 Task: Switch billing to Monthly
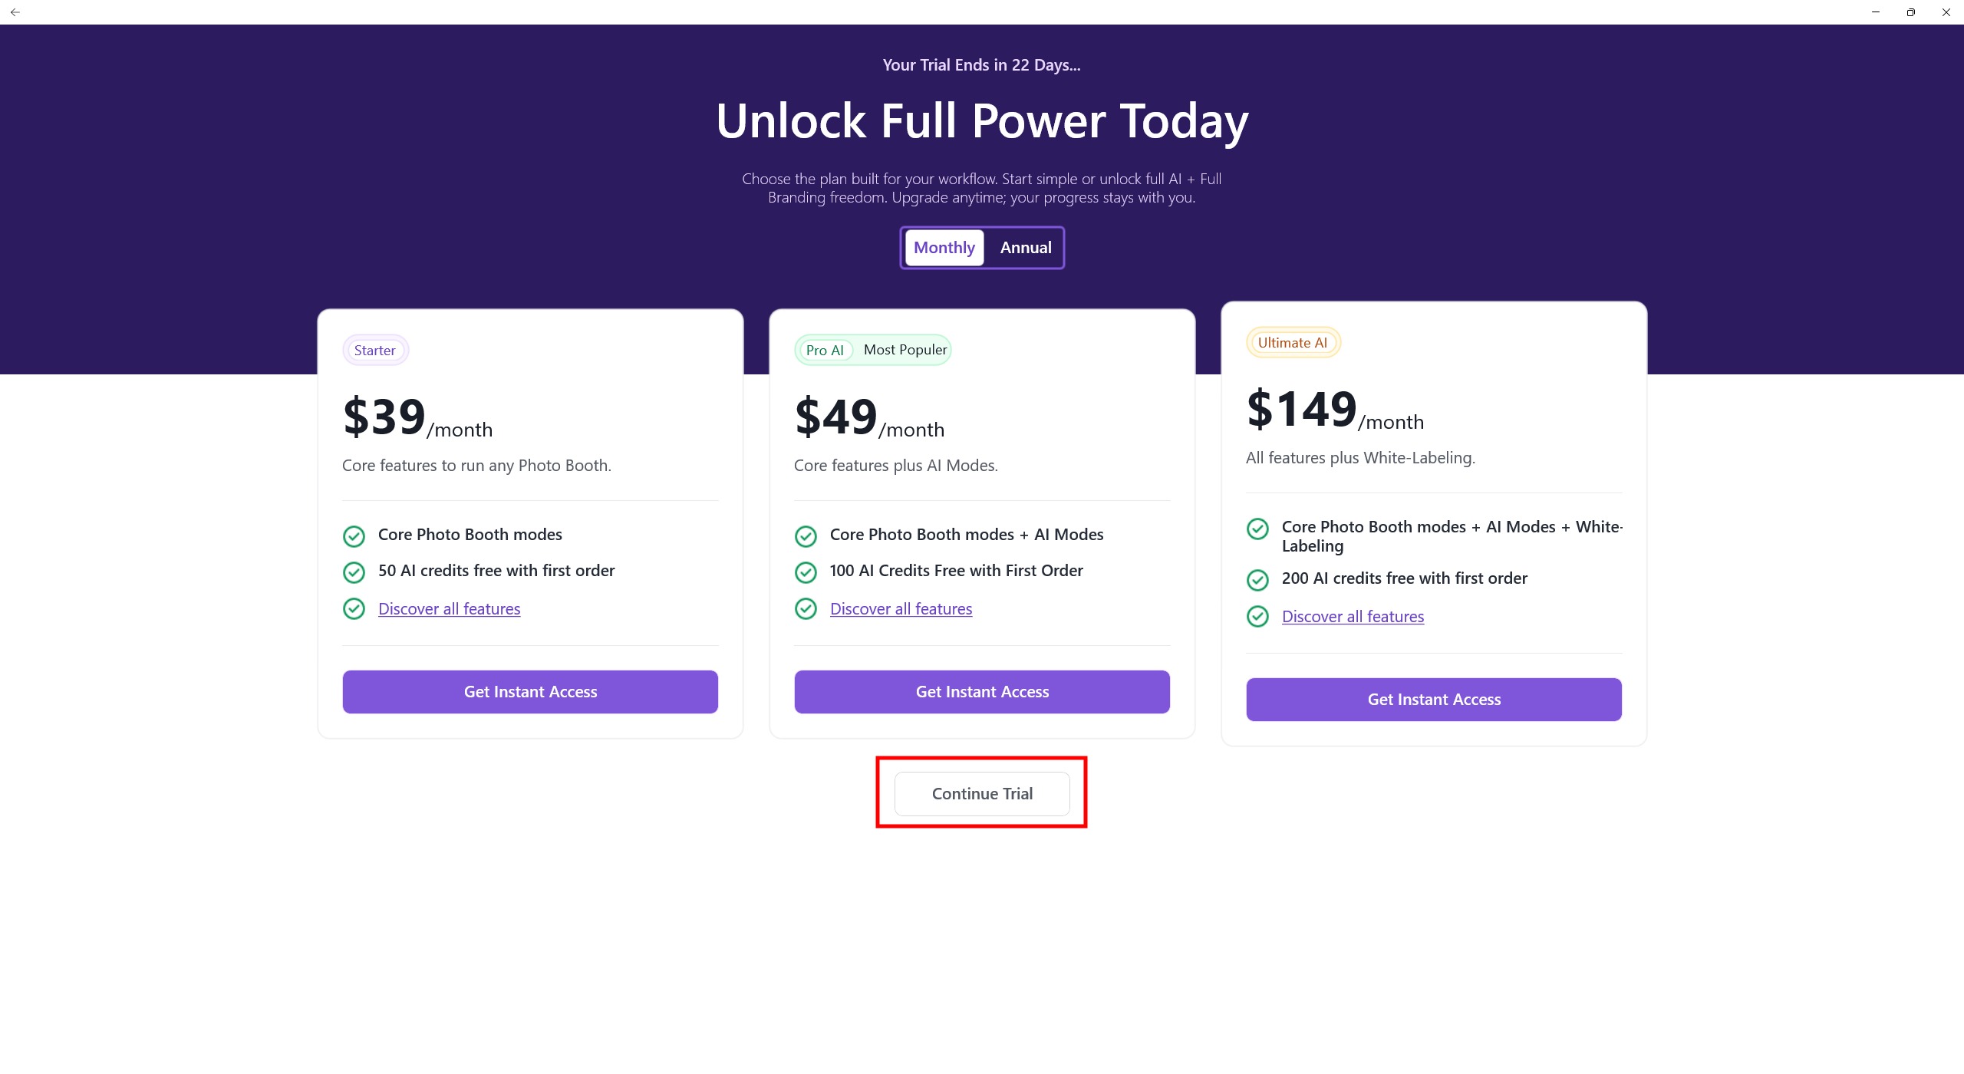click(x=944, y=248)
